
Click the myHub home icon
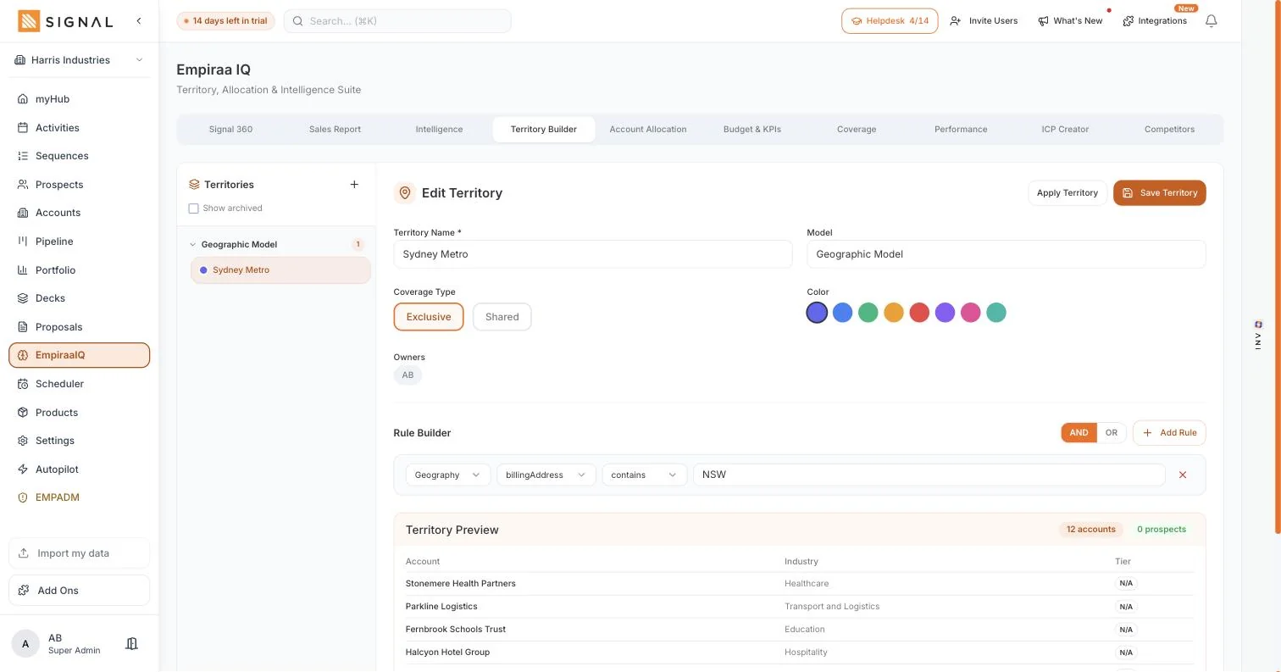point(23,99)
